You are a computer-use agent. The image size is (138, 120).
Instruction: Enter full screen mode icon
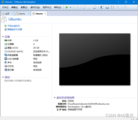(112, 7)
